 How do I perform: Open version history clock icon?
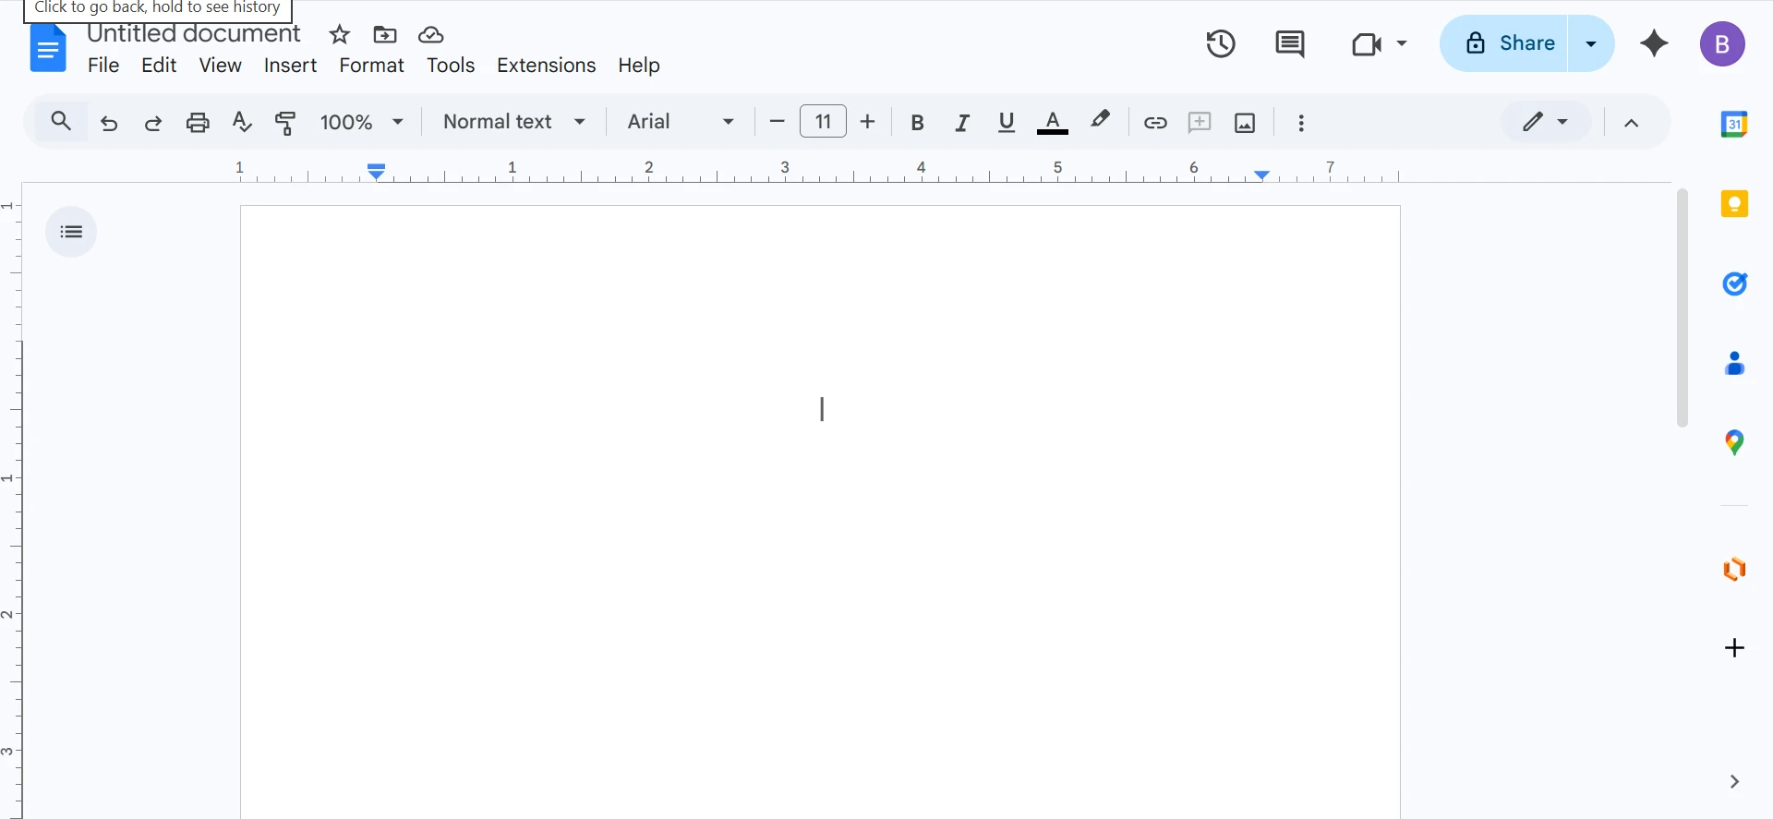(x=1220, y=43)
